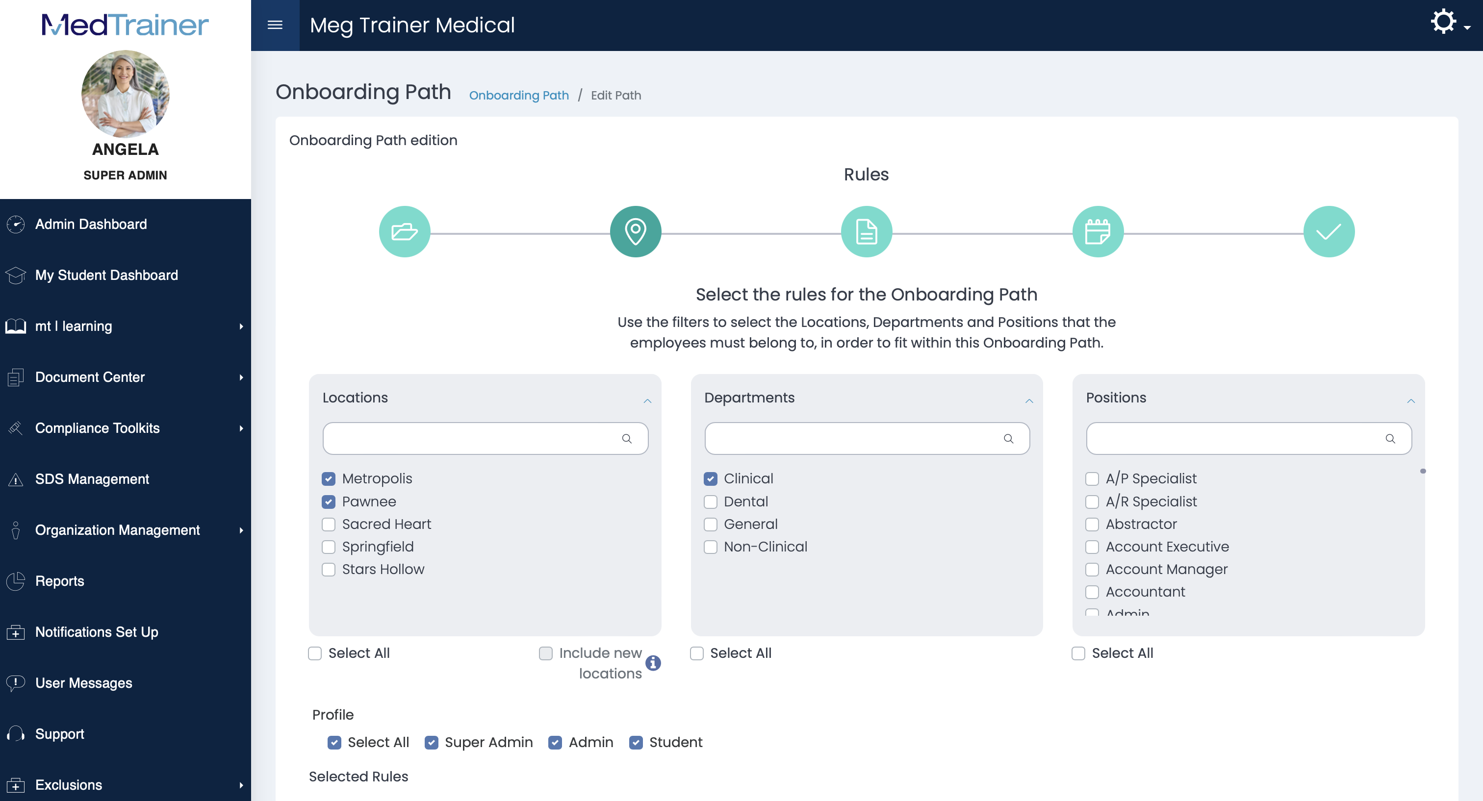This screenshot has width=1483, height=801.
Task: Click the info icon next to Include new locations
Action: (653, 663)
